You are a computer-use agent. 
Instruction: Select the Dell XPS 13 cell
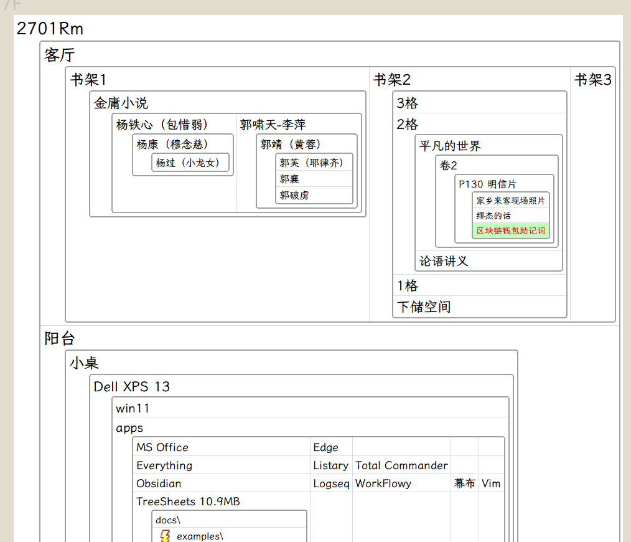click(132, 386)
